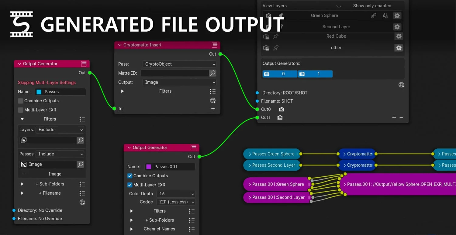Viewport: 456px width, 235px height.
Task: Click the − button to remove an output slot
Action: point(401,118)
